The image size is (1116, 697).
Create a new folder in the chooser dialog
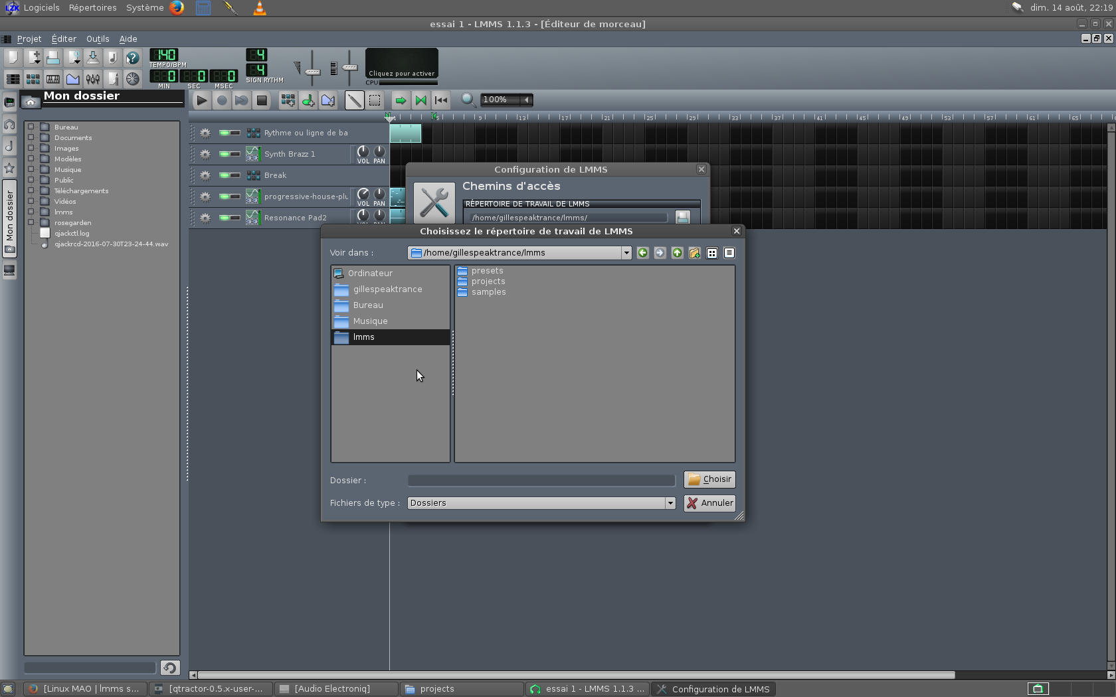point(694,253)
